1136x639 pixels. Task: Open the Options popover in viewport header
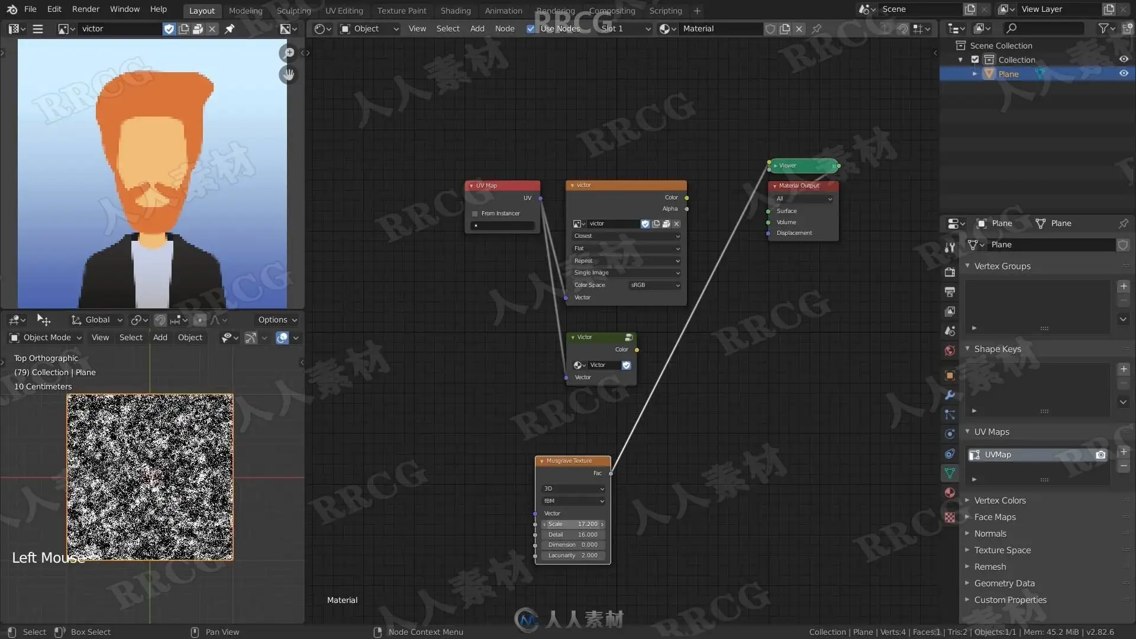pyautogui.click(x=277, y=319)
